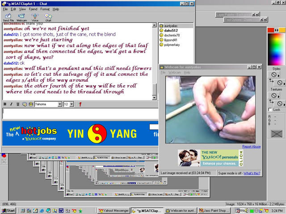Select the red foreground color swatch
Image resolution: width=286 pixels, height=214 pixels.
(x=271, y=30)
